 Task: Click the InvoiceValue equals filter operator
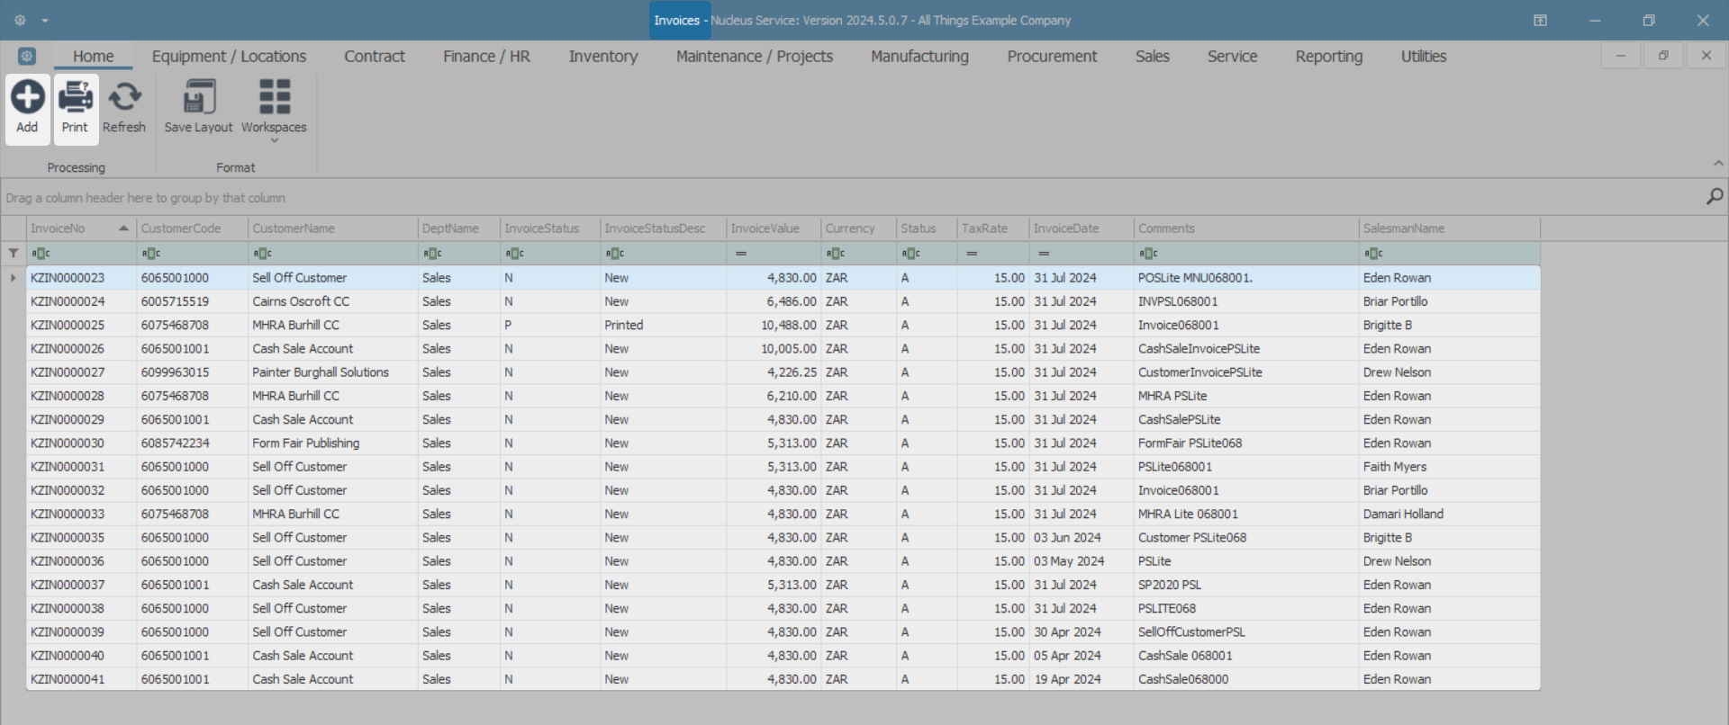pos(740,254)
